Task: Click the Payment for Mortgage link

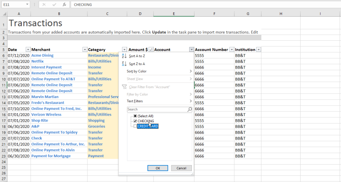Action: (51, 156)
